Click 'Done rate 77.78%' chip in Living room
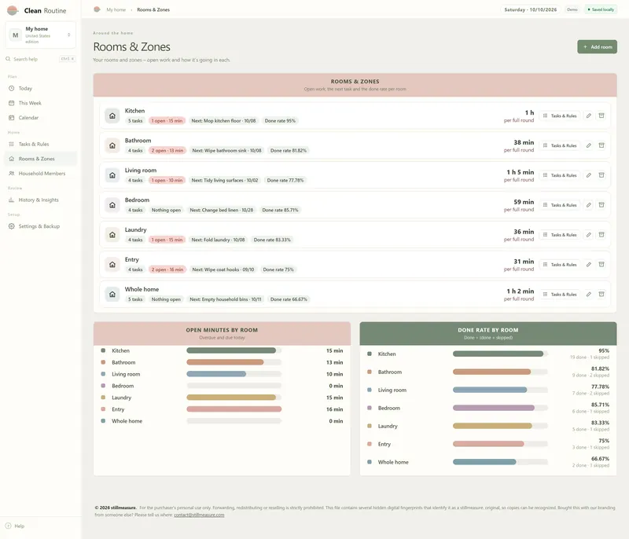629x539 pixels. [285, 181]
